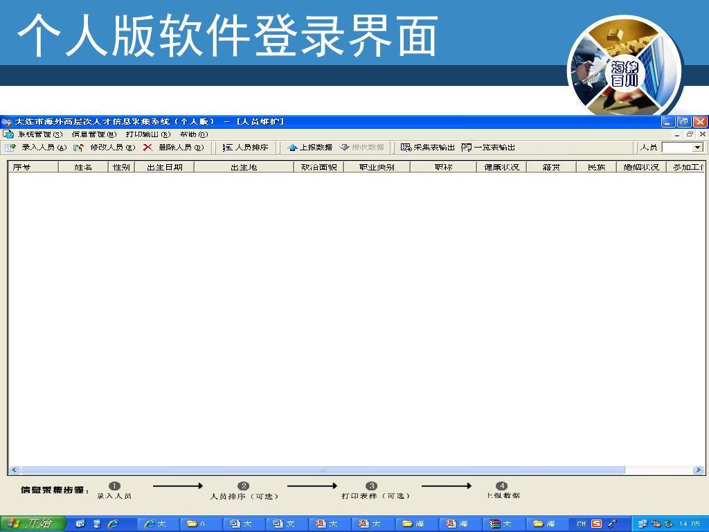Image resolution: width=709 pixels, height=532 pixels.
Task: Launch Internet Explorer from quick launch bar
Action: point(112,524)
